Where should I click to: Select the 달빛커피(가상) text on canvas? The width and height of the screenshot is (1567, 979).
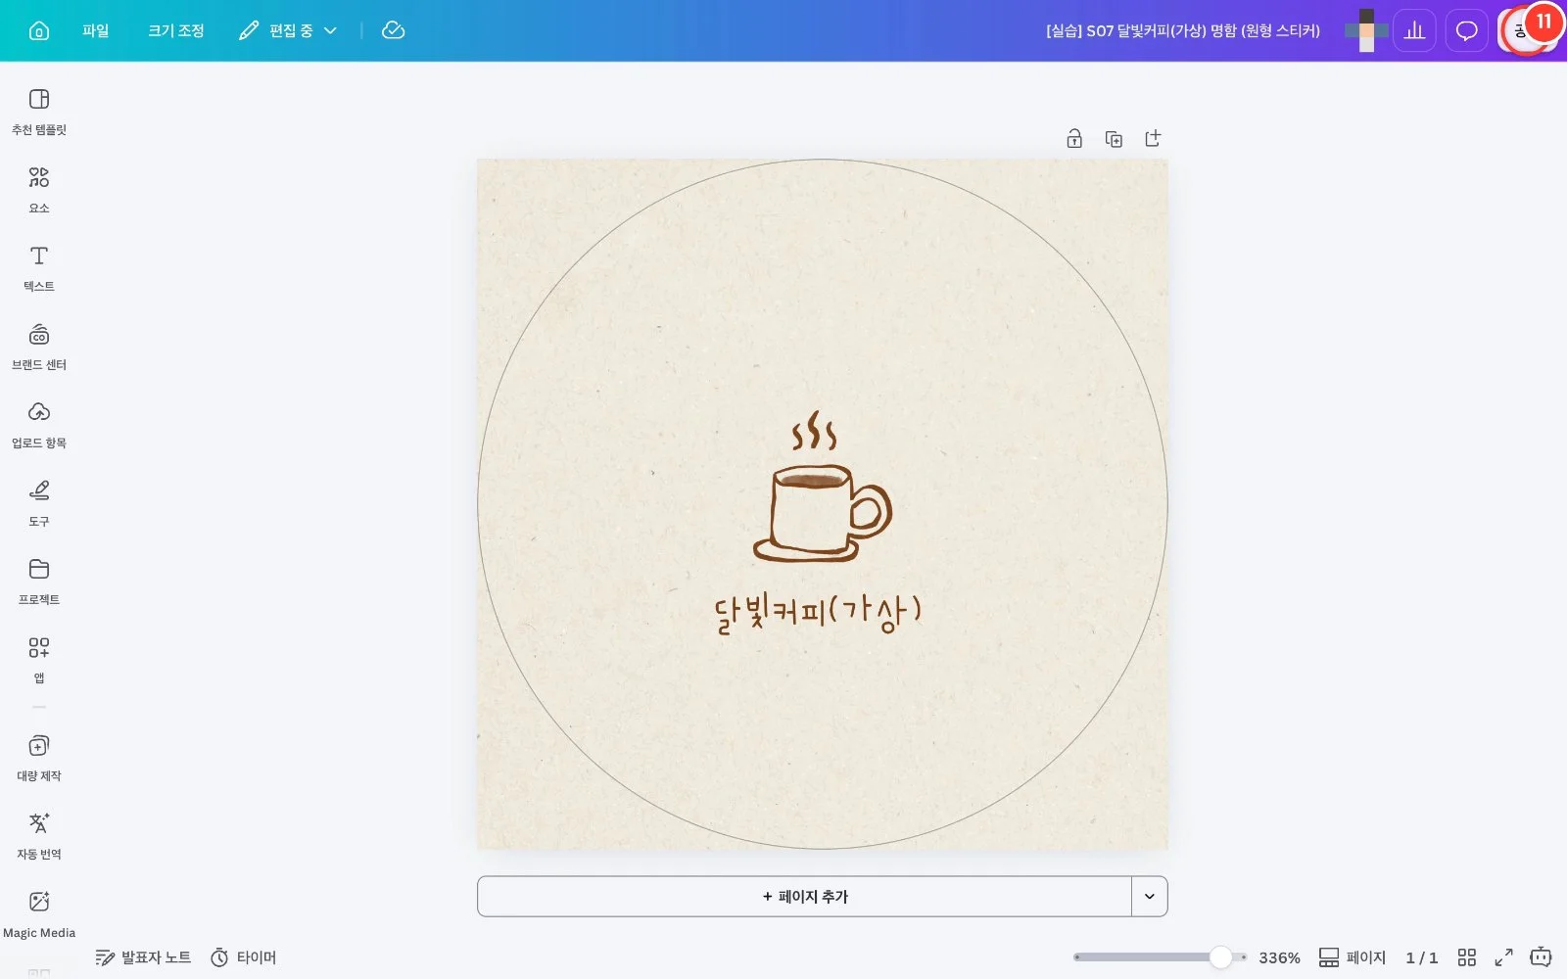tap(818, 613)
